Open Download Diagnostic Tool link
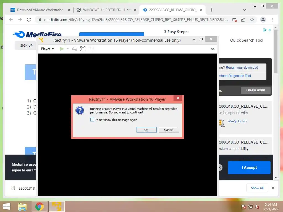This screenshot has width=283, height=212. (x=235, y=76)
